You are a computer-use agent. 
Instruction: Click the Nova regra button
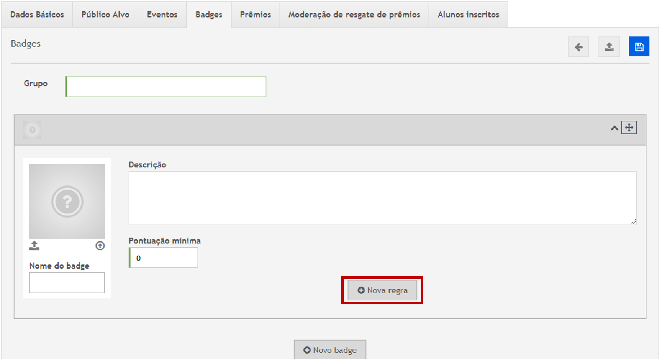coord(382,290)
